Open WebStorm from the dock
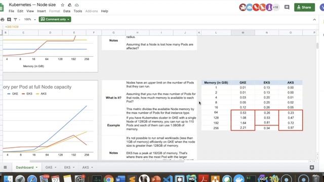 191,178
